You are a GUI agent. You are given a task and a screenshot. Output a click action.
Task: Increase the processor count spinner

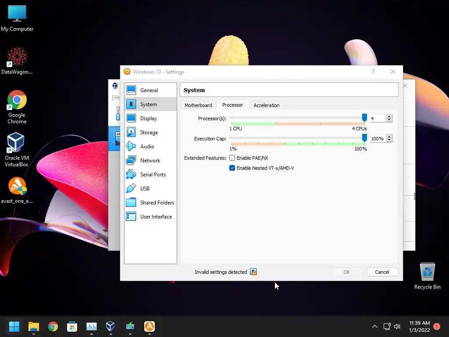389,117
